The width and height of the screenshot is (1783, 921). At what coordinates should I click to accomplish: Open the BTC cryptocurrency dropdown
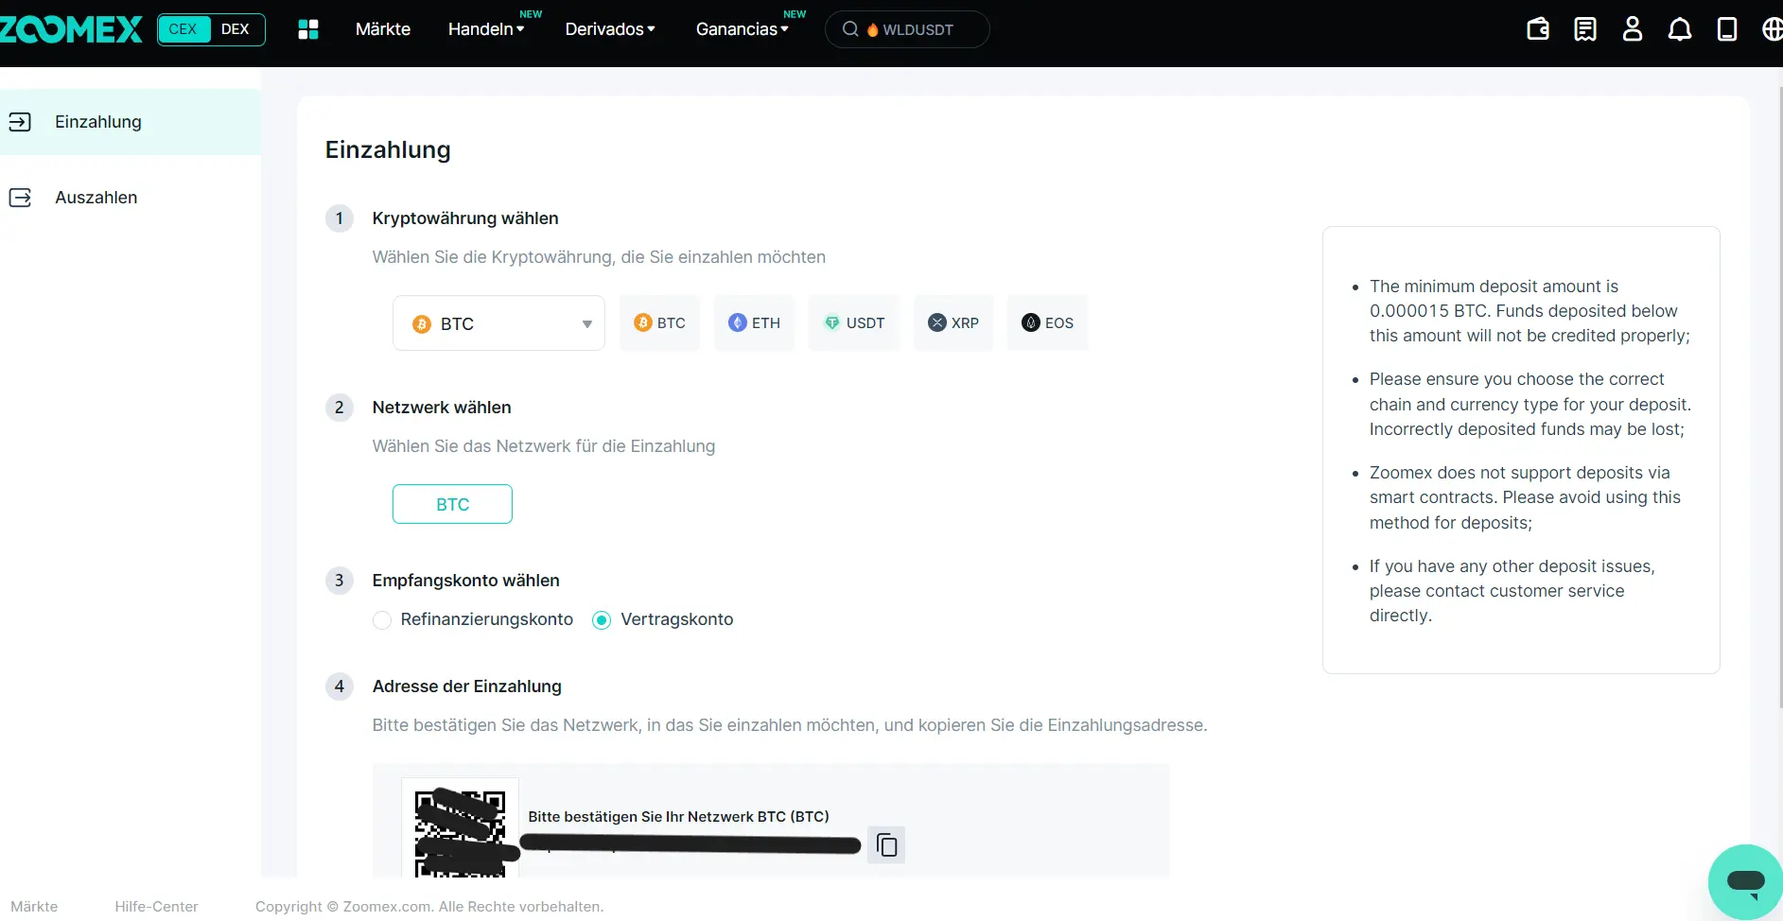pyautogui.click(x=498, y=323)
